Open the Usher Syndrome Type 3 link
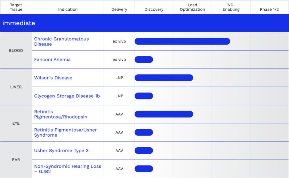Screen dimensions: 289x178 [x=61, y=151]
